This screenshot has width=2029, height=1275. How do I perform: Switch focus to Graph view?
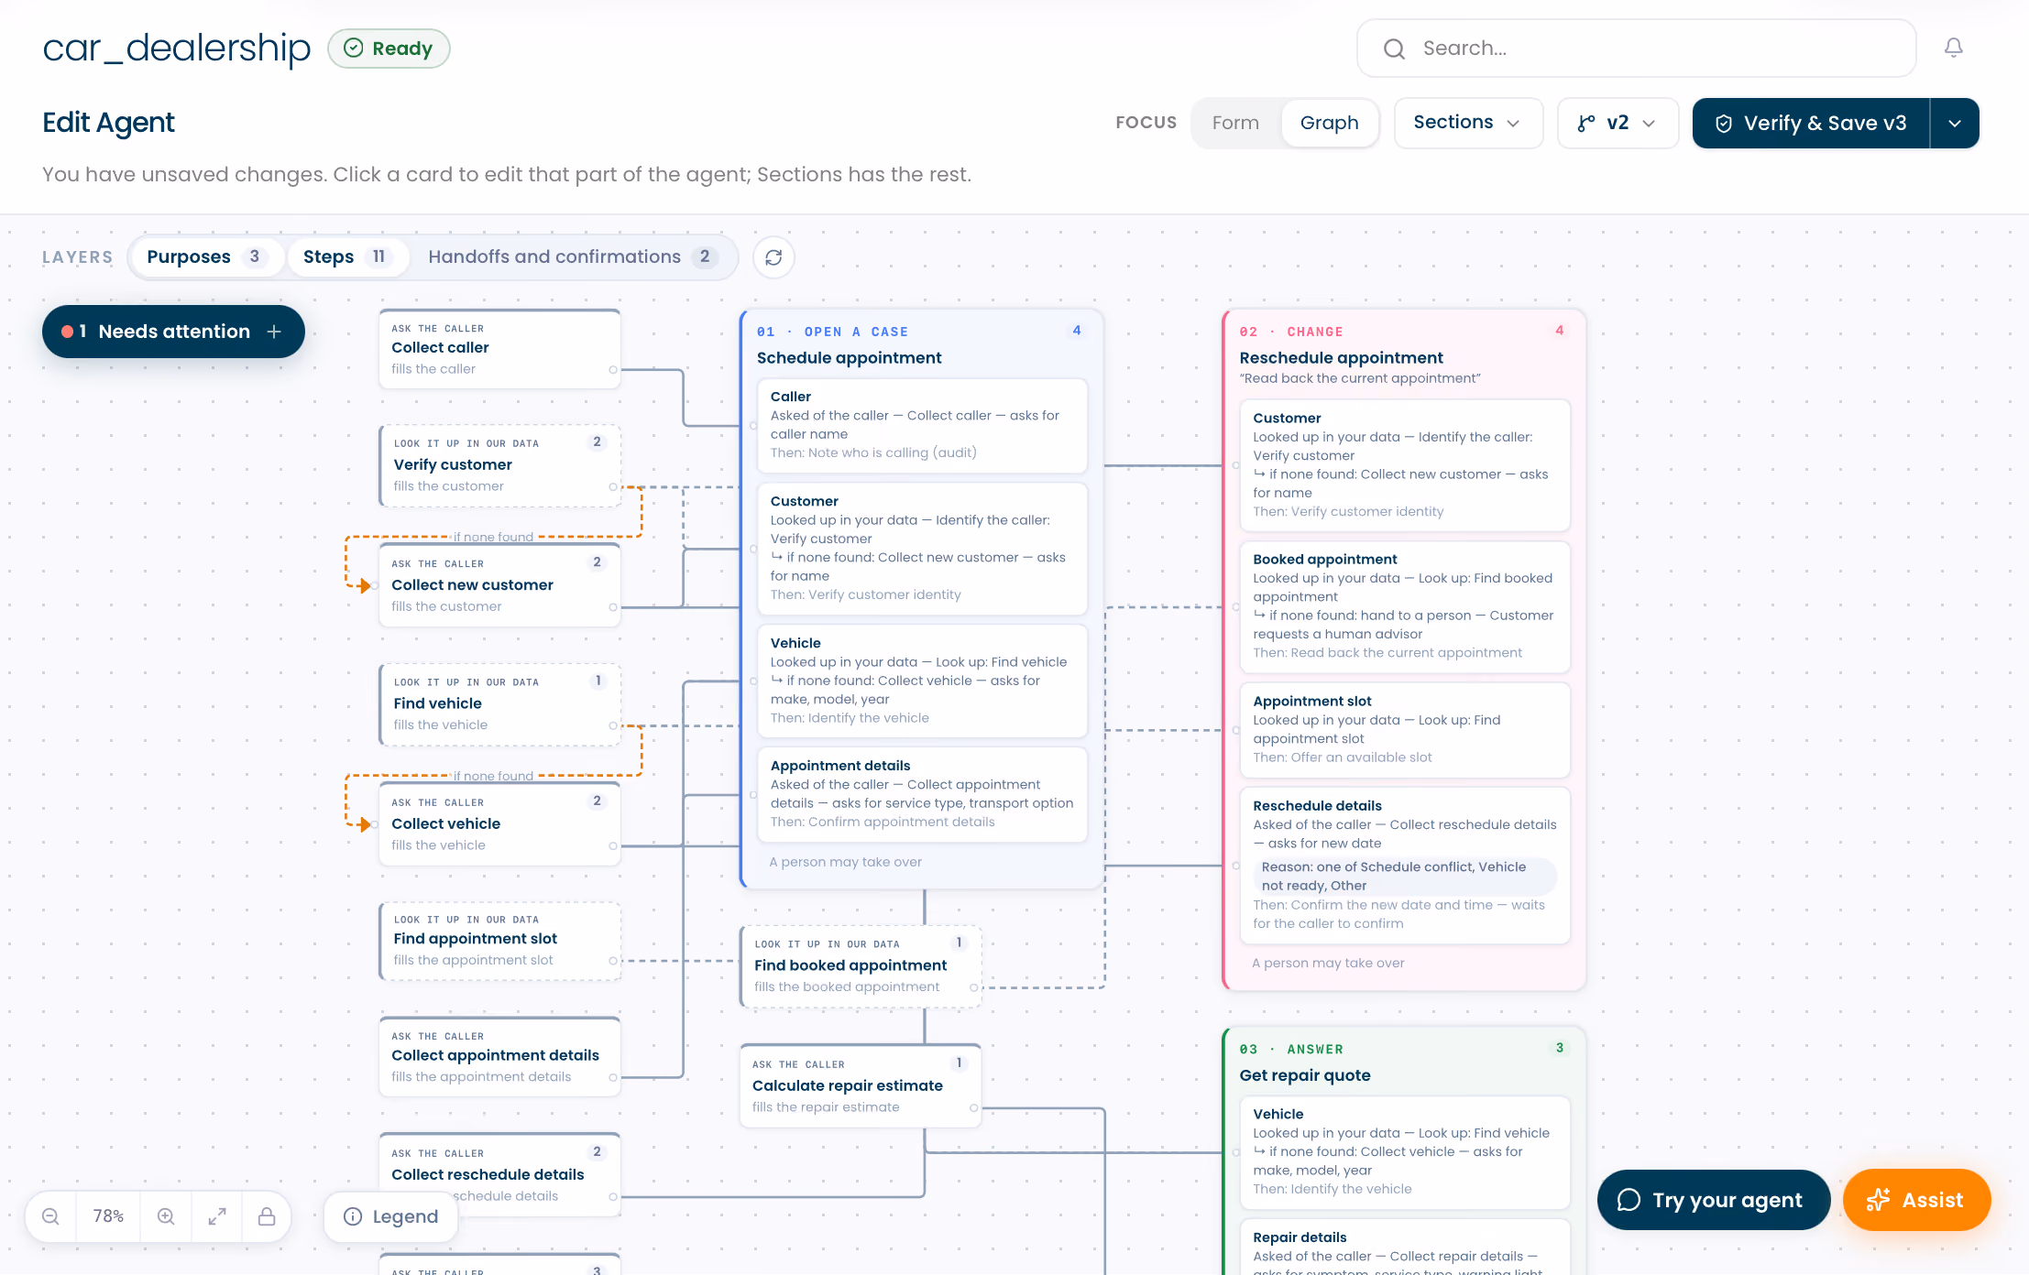pyautogui.click(x=1329, y=123)
